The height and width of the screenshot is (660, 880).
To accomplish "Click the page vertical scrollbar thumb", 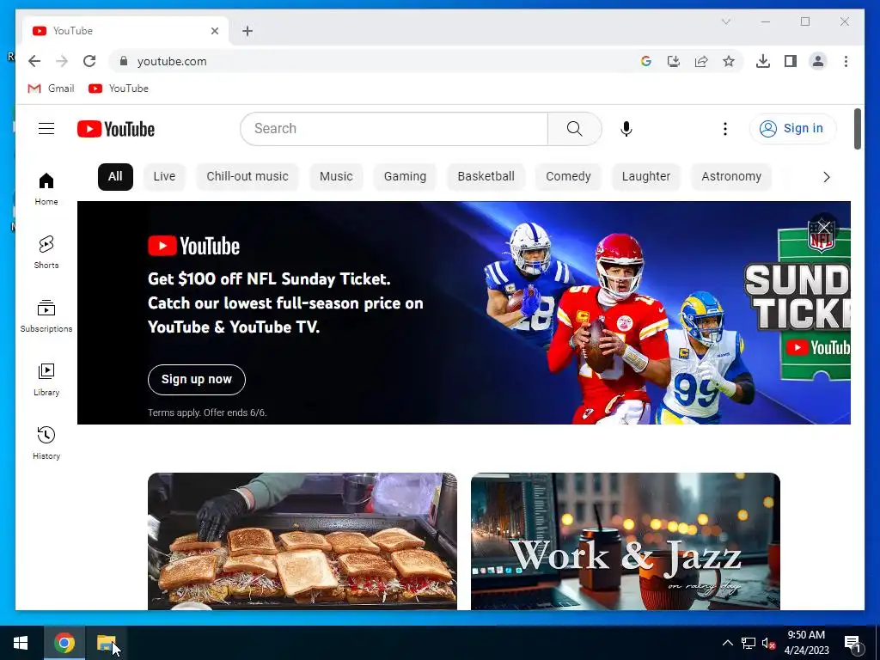I will pyautogui.click(x=857, y=129).
